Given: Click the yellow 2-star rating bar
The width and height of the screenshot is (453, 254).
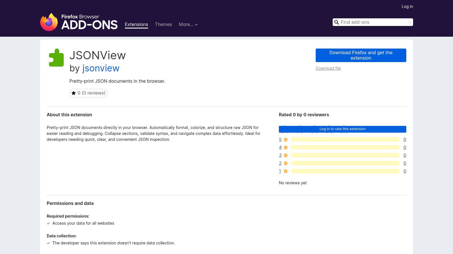Looking at the screenshot, I should coord(346,163).
